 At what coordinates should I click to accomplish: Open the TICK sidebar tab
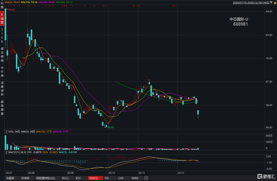click(2, 36)
